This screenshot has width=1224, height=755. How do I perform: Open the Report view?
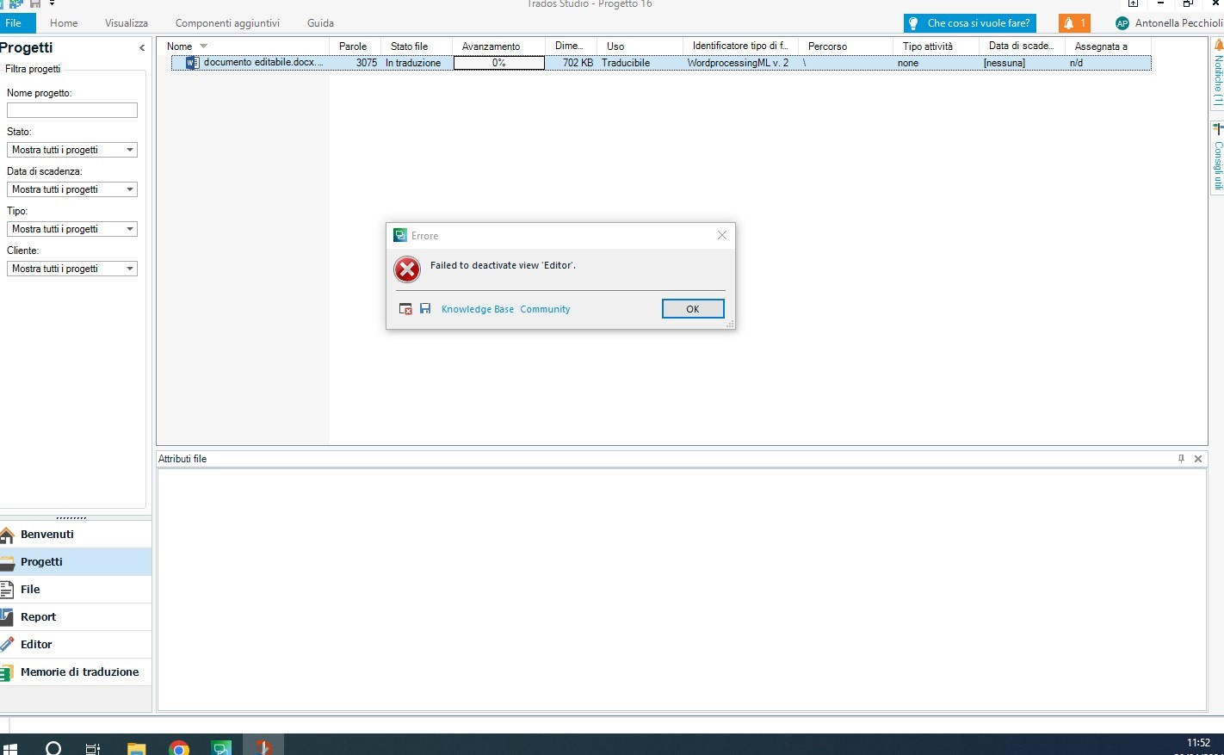[76, 617]
